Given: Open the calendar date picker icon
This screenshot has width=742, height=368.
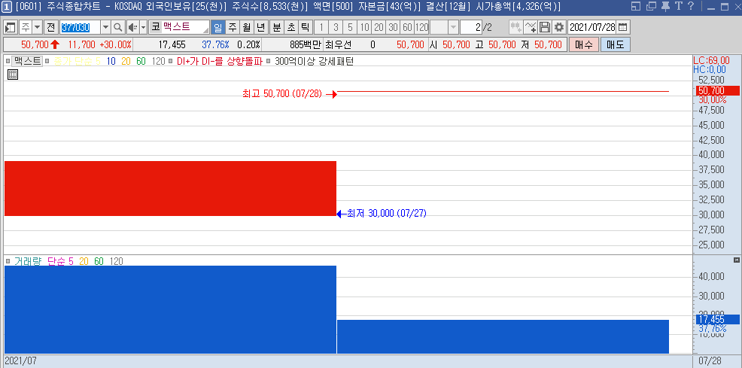Looking at the screenshot, I should pos(623,27).
